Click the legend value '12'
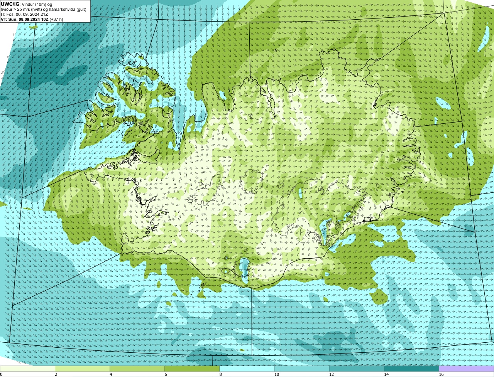 tap(331, 374)
